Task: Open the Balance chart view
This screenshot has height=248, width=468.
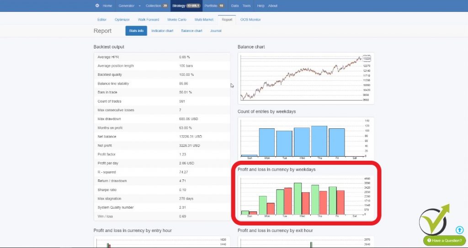Action: point(191,31)
